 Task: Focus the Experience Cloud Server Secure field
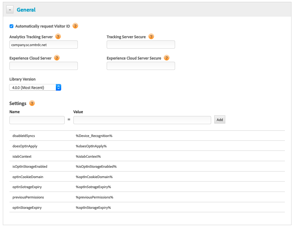click(x=141, y=66)
